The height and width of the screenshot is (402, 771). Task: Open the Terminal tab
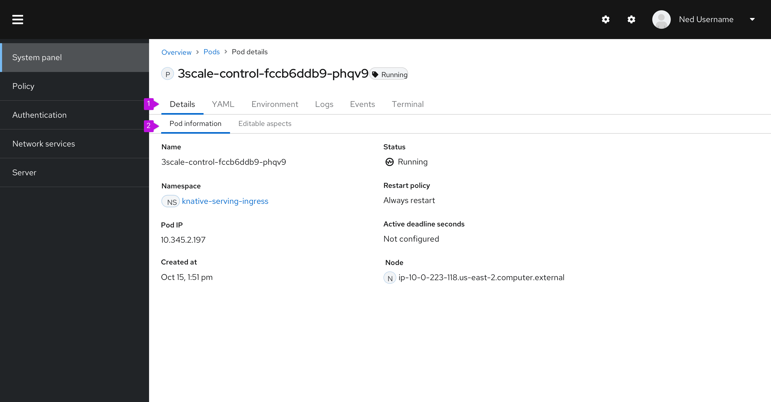[408, 104]
